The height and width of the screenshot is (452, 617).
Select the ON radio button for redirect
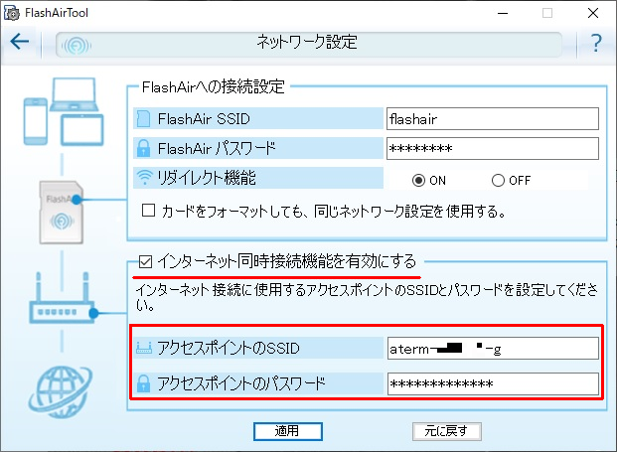tap(418, 181)
